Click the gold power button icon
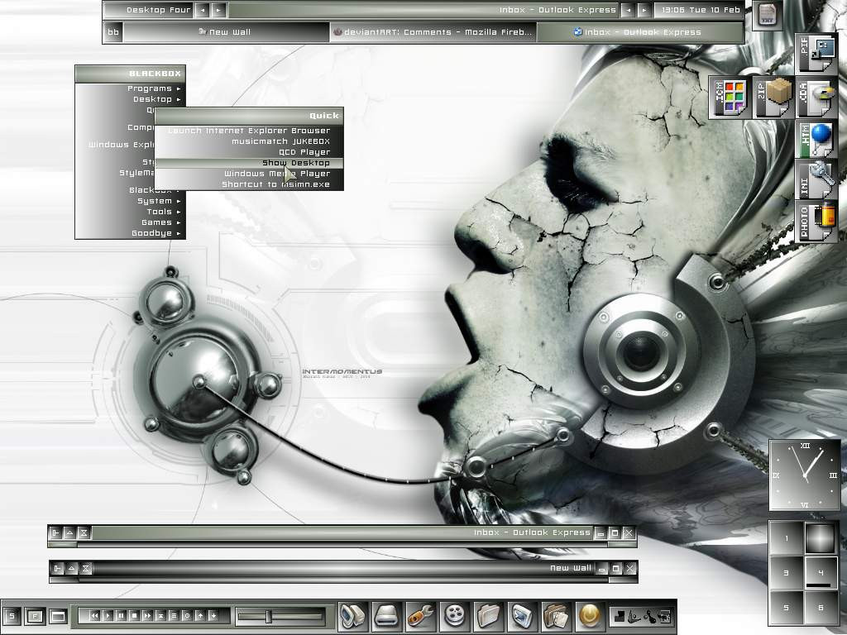The width and height of the screenshot is (847, 635). 589,615
